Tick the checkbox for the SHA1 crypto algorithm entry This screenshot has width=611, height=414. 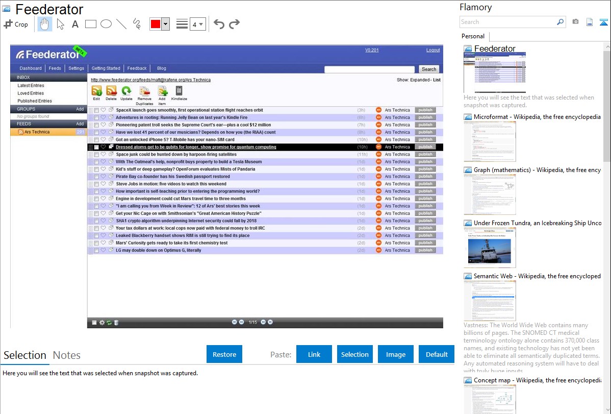coord(96,221)
